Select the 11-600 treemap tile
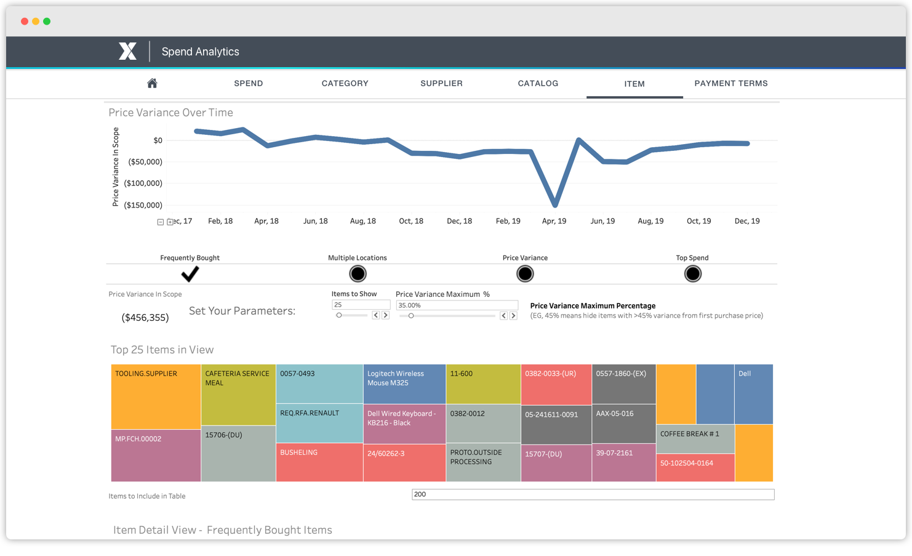912x556 pixels. (x=483, y=384)
